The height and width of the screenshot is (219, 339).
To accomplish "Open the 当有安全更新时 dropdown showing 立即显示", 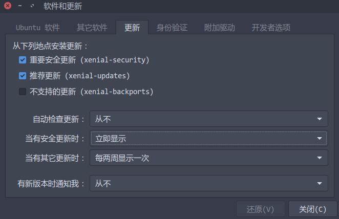I will click(x=209, y=138).
